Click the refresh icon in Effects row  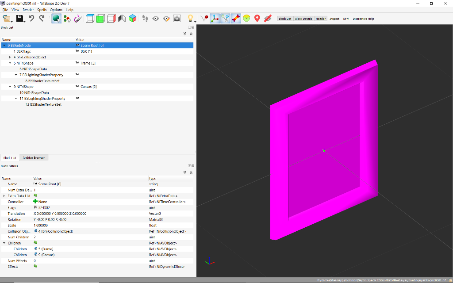tap(35, 266)
